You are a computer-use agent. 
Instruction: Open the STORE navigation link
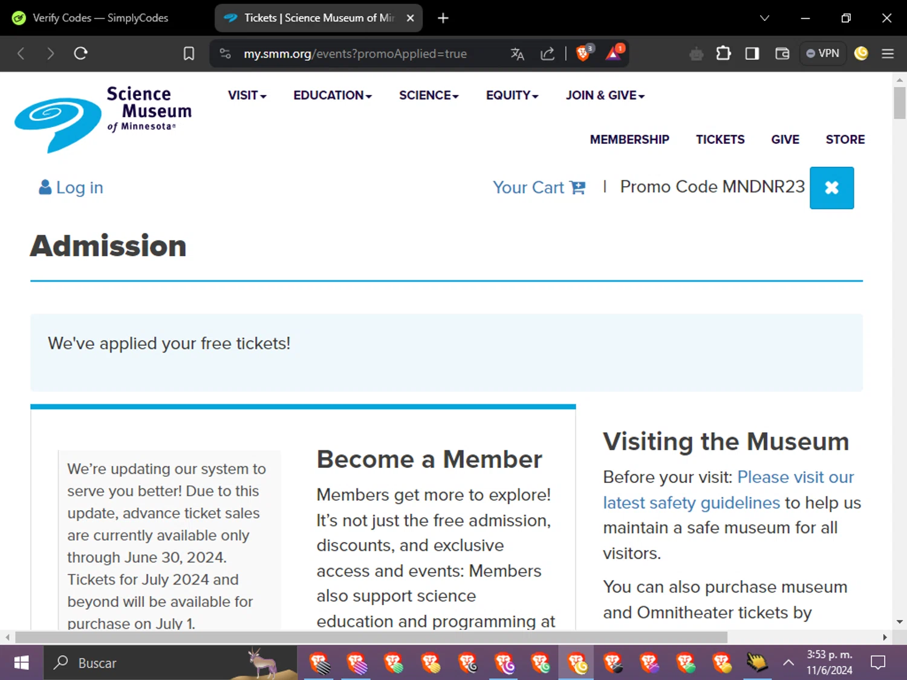pyautogui.click(x=845, y=140)
